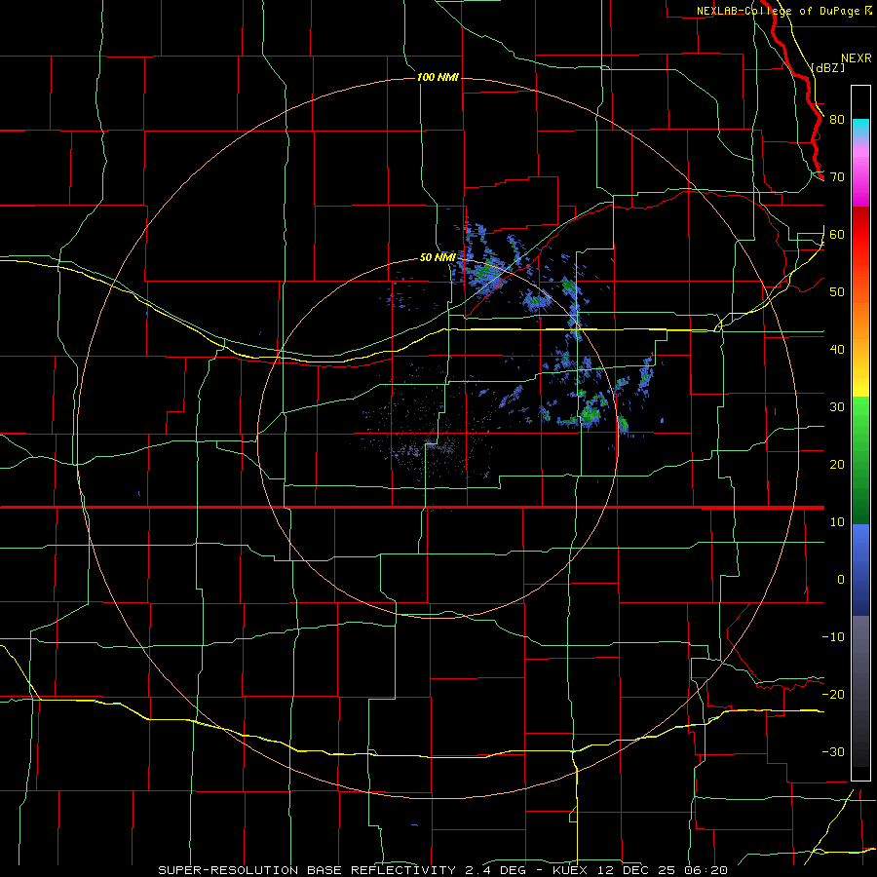Select the -30 value on the dBZ scale
The image size is (877, 877).
pyautogui.click(x=833, y=751)
